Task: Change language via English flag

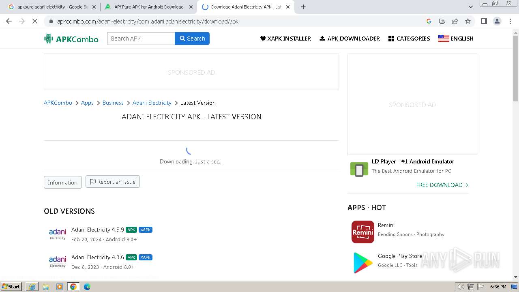Action: point(456,39)
